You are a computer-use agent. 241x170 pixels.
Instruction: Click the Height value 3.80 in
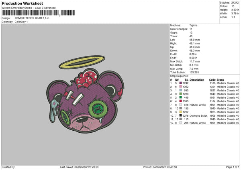coord(235,10)
